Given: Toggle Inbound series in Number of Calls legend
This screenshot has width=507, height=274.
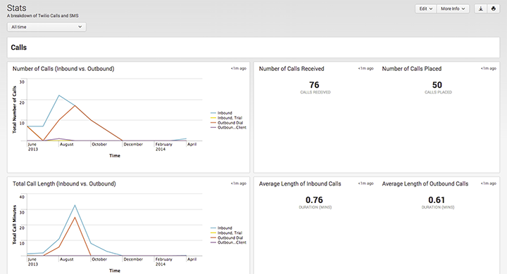Looking at the screenshot, I should [x=222, y=113].
